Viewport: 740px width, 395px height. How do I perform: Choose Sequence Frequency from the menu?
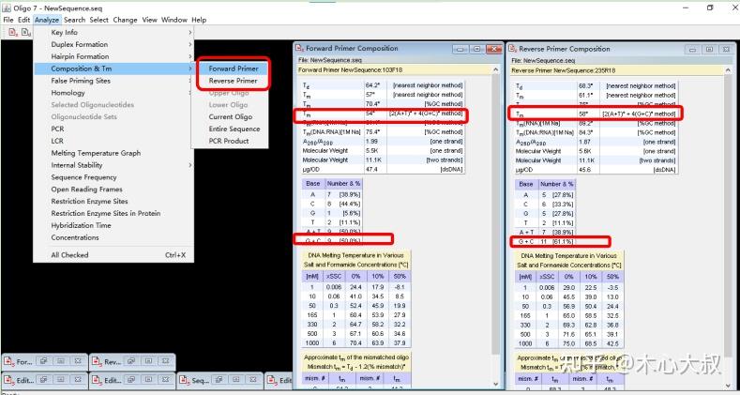pos(113,177)
